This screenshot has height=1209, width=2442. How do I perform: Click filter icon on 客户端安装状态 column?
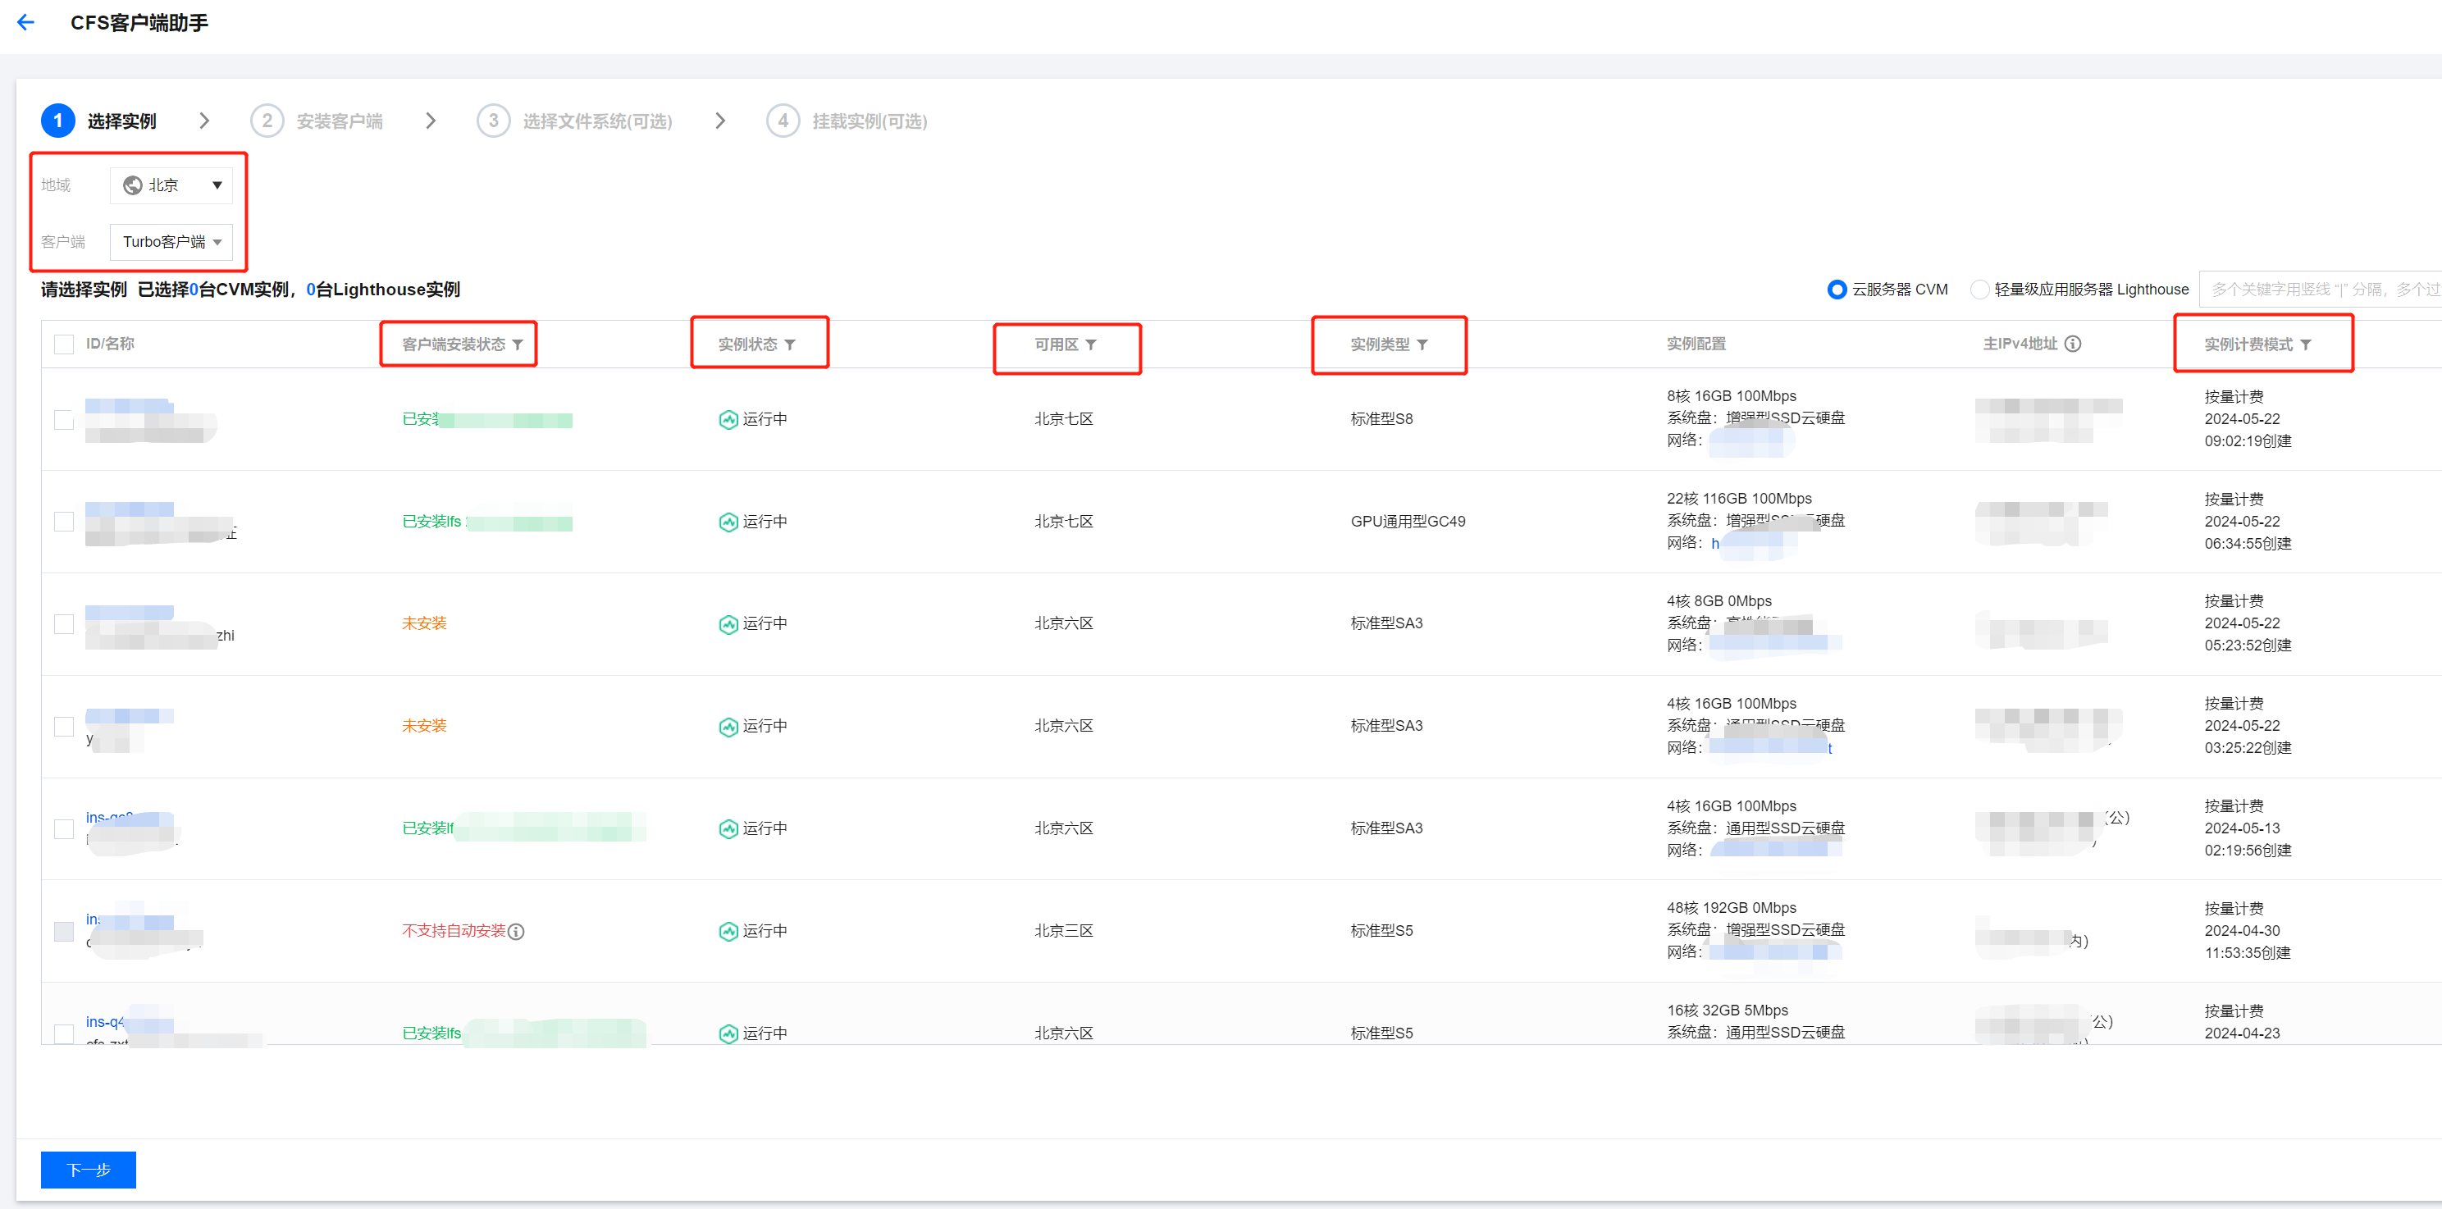pyautogui.click(x=518, y=344)
